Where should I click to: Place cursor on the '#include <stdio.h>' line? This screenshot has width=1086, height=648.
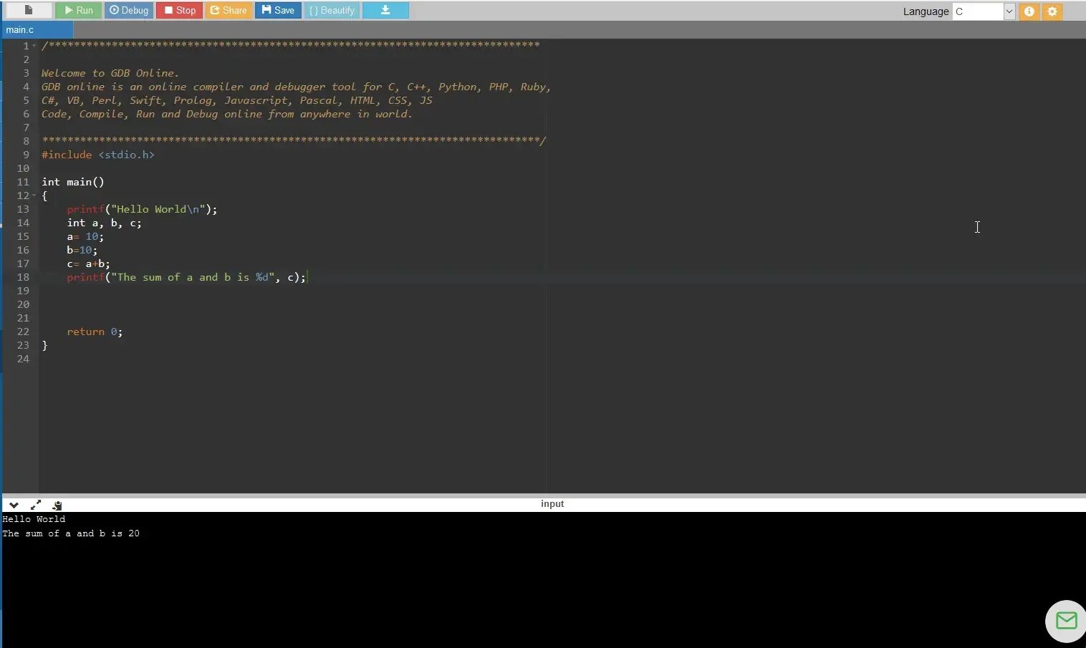coord(98,155)
